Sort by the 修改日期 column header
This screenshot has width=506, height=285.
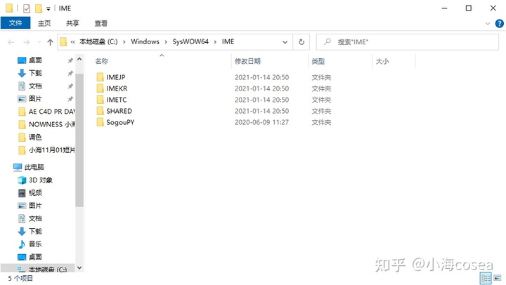247,61
